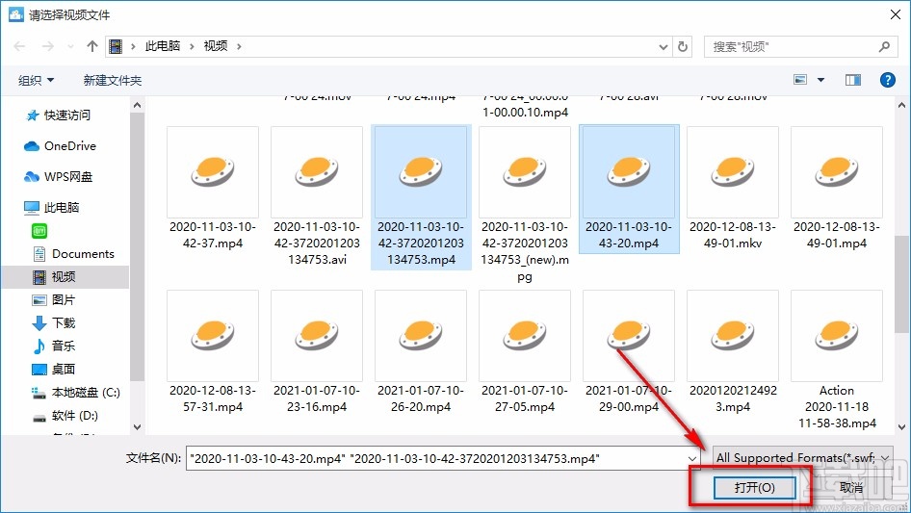Click the green iQiyi icon entry

[x=39, y=231]
